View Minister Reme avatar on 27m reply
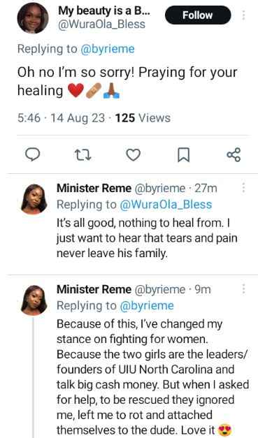The height and width of the screenshot is (438, 258). coord(34,200)
